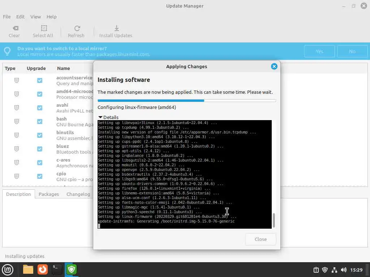Viewport: 370px width, 277px height.
Task: Click the shield type icon for c-ares
Action: coord(17,163)
